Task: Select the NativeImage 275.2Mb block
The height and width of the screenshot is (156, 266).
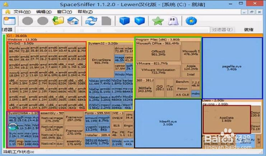Action: point(52,119)
